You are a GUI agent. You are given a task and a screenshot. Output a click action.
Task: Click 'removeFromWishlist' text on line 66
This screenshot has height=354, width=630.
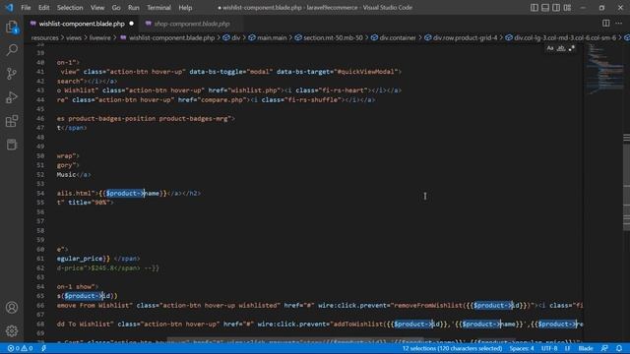(x=428, y=306)
